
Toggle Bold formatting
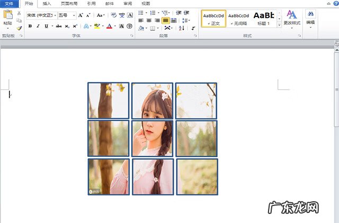click(30, 25)
